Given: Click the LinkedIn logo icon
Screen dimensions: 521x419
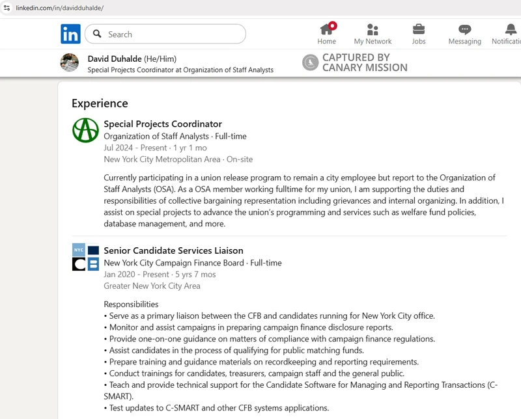Looking at the screenshot, I should coord(70,34).
